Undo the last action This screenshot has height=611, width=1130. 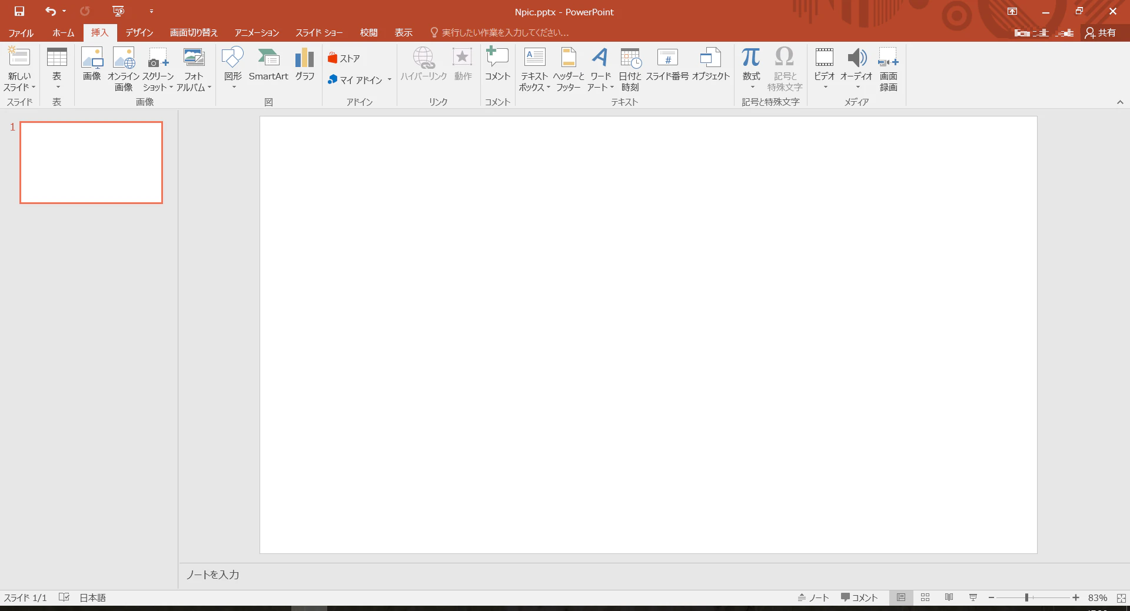tap(51, 11)
